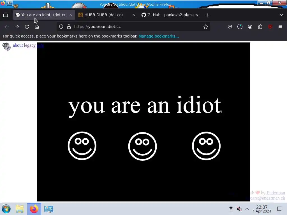Open the 22:07 clock and calendar
The height and width of the screenshot is (215, 287).
click(x=262, y=209)
